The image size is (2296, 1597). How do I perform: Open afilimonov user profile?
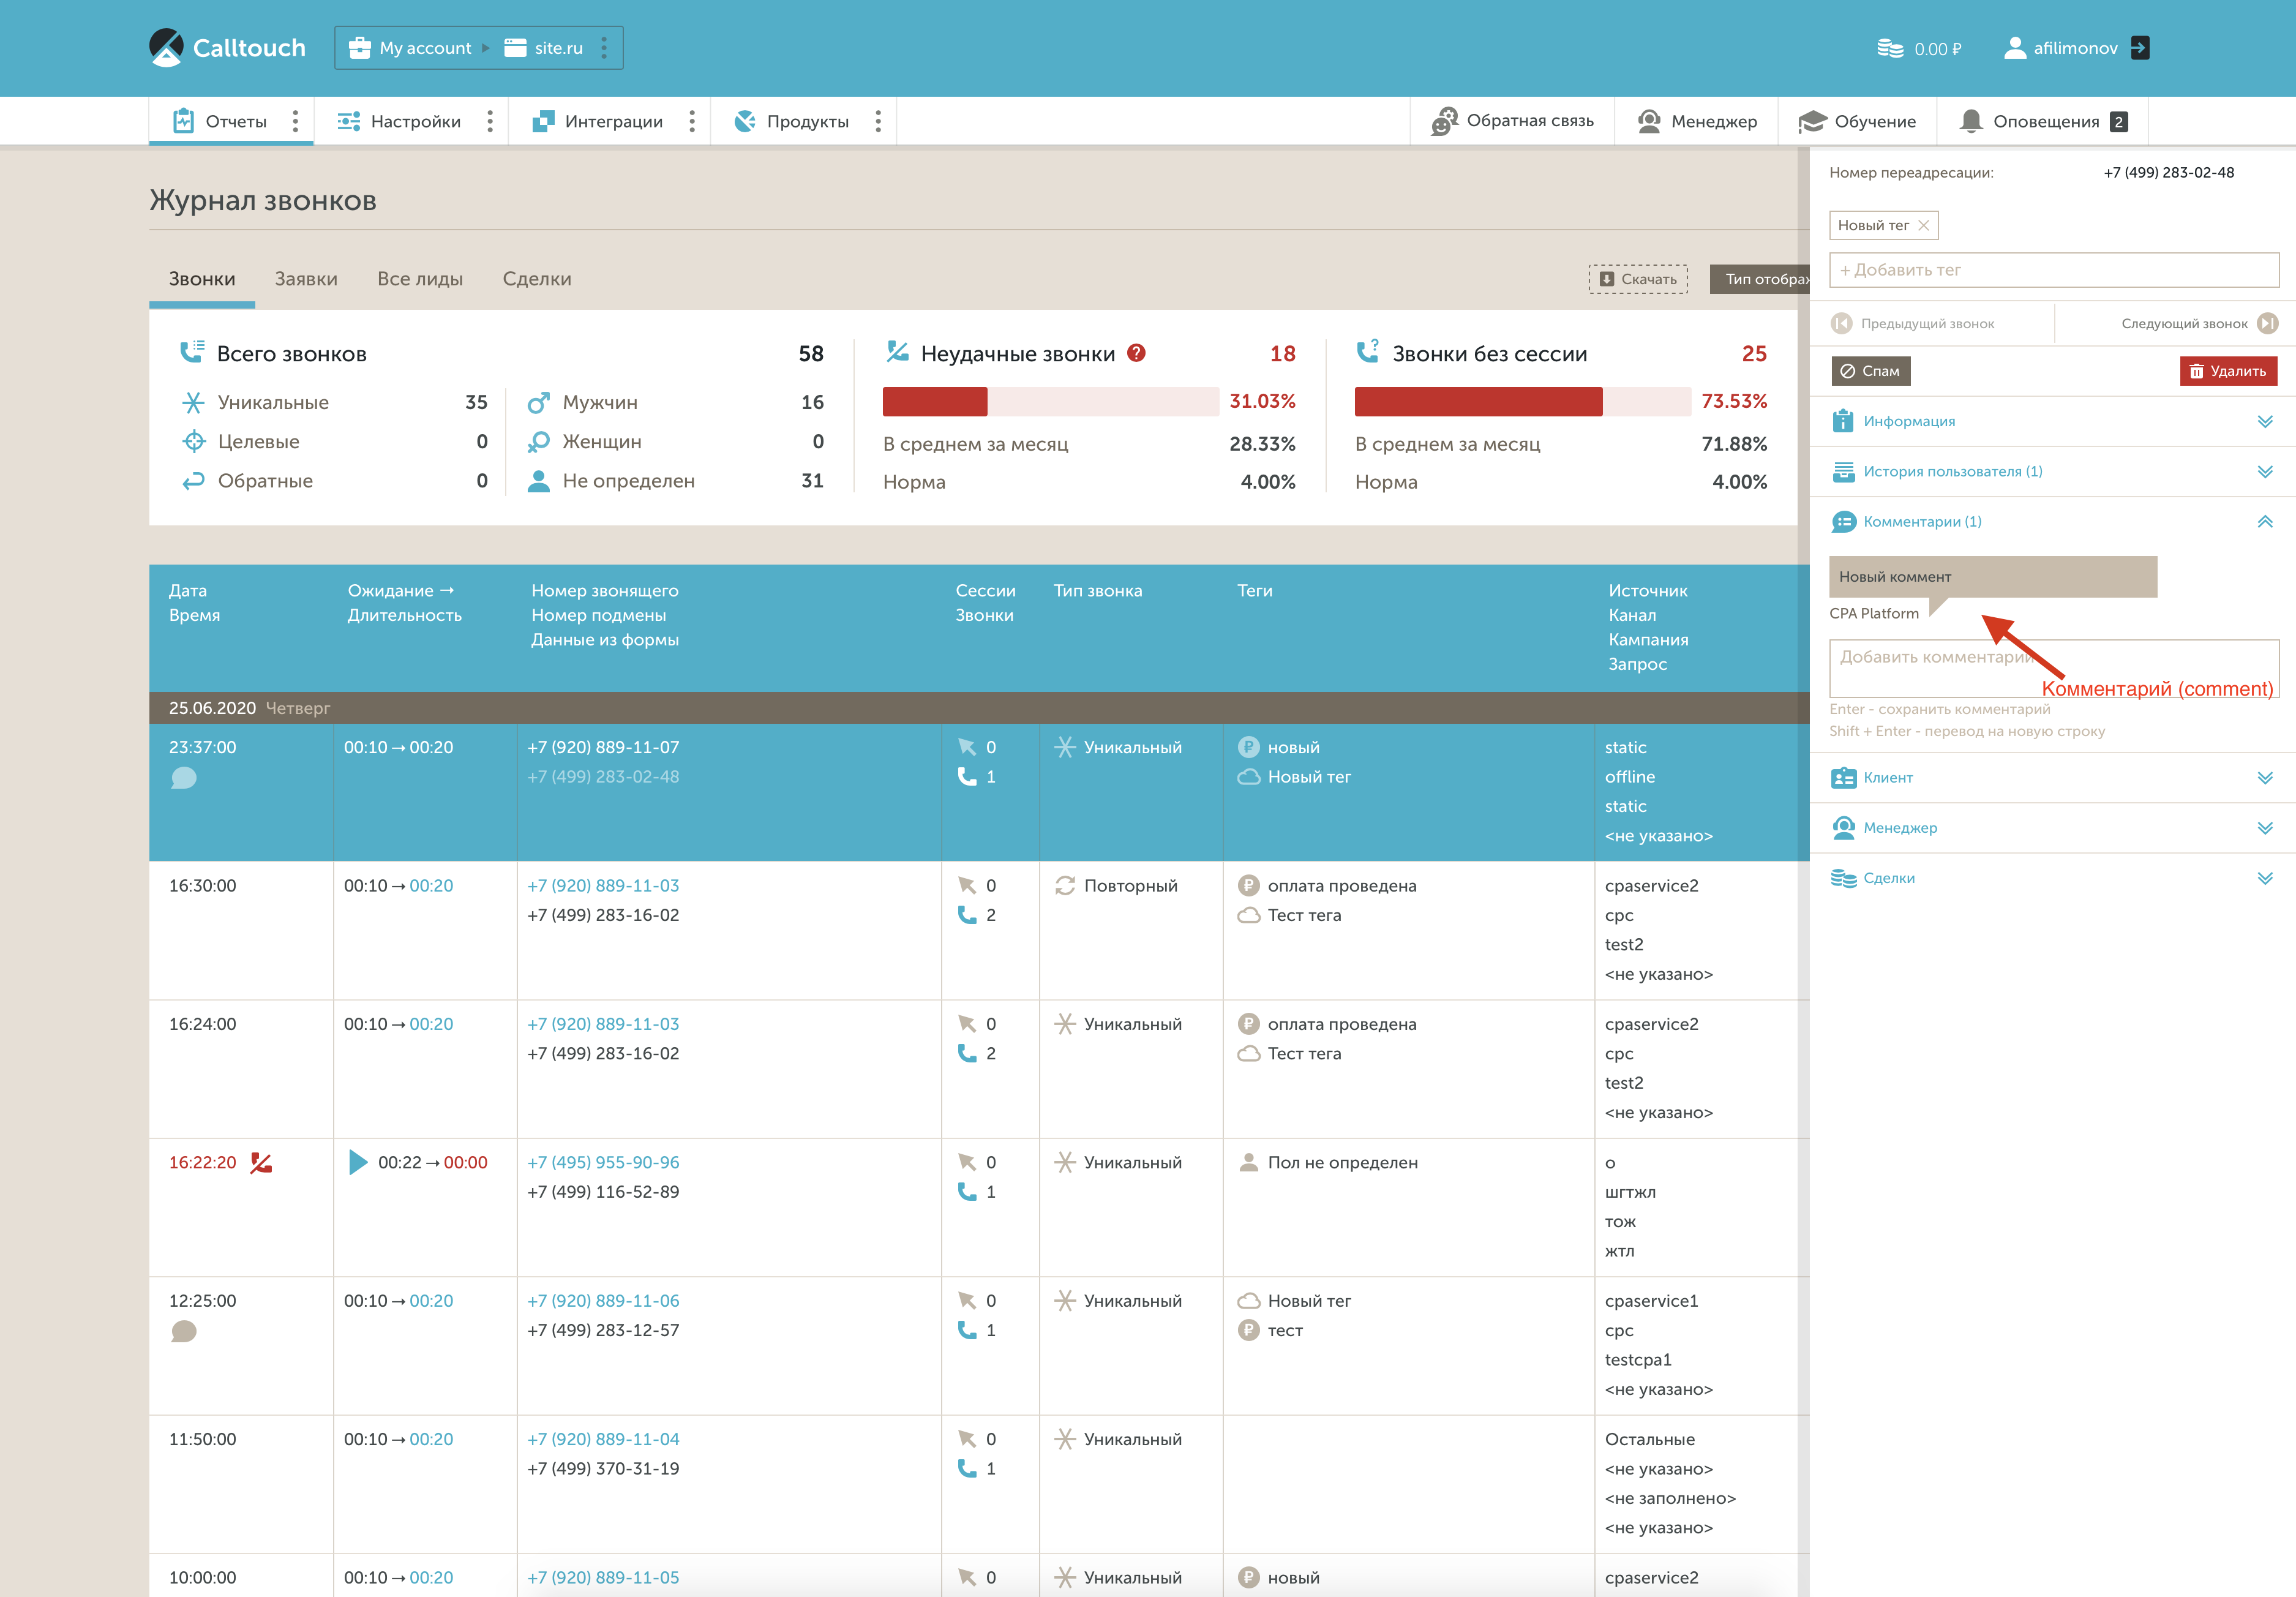tap(2061, 48)
